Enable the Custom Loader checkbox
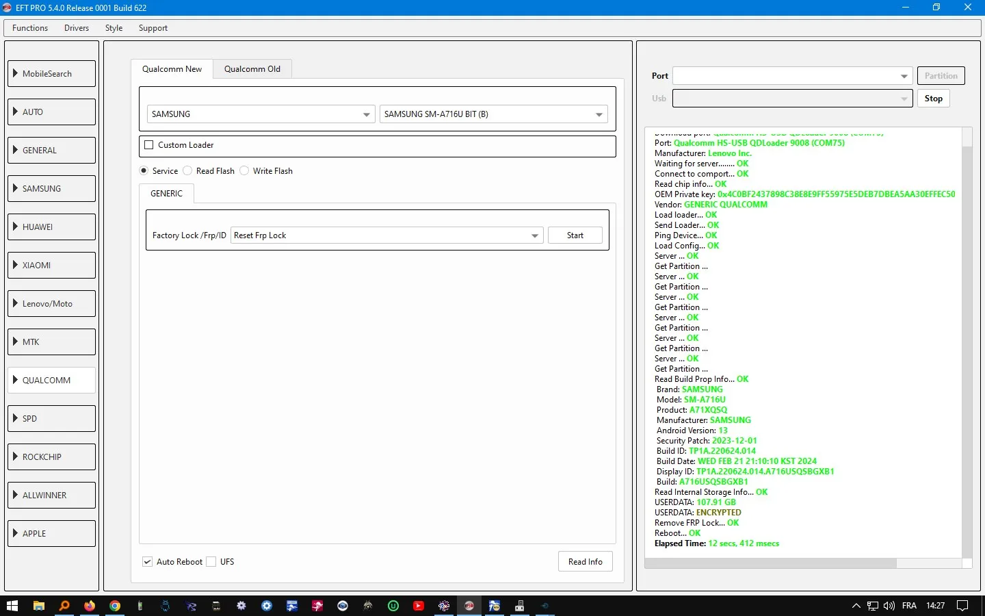The image size is (985, 616). 149,145
